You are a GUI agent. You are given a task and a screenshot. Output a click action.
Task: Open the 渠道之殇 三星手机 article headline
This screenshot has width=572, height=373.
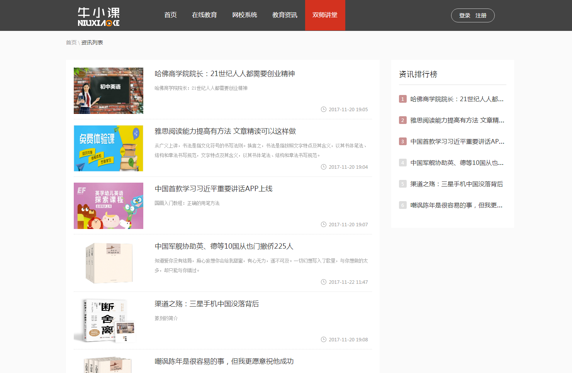tap(207, 304)
